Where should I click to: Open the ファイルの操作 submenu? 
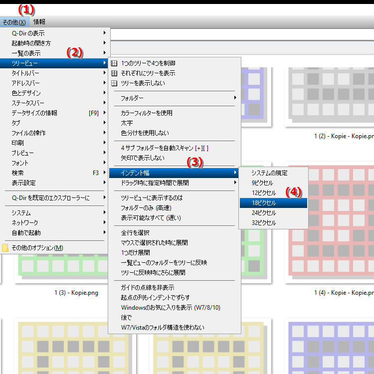pos(54,133)
